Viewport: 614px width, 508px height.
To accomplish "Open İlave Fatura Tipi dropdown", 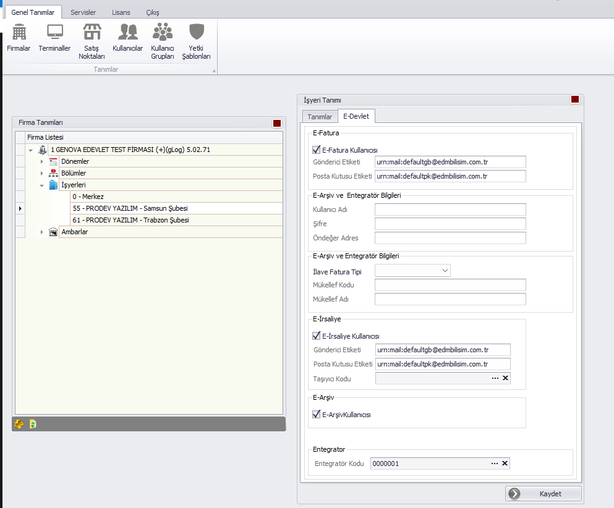I will tap(445, 271).
